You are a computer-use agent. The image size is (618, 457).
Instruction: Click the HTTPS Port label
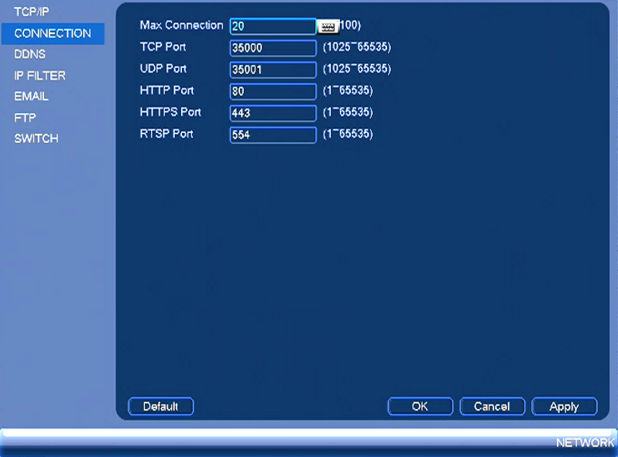coord(170,112)
